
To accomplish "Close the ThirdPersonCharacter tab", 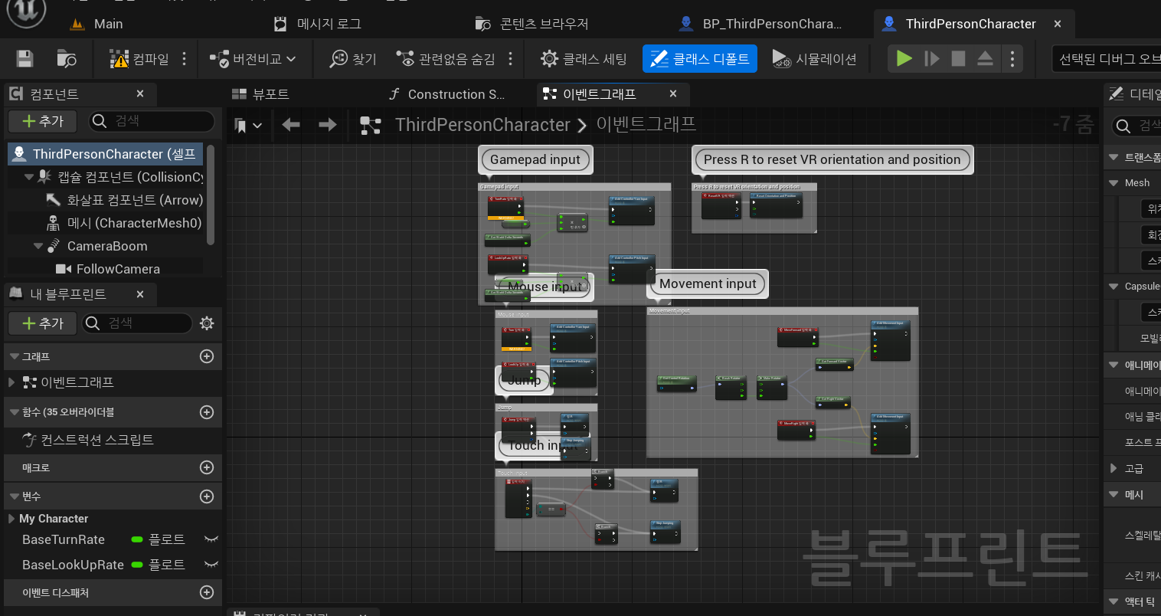I will coord(1058,24).
